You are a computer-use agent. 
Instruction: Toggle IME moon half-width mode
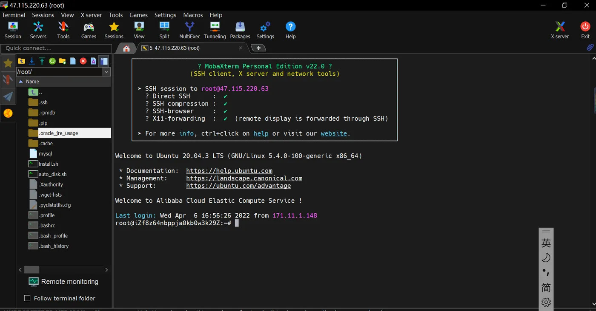click(546, 257)
